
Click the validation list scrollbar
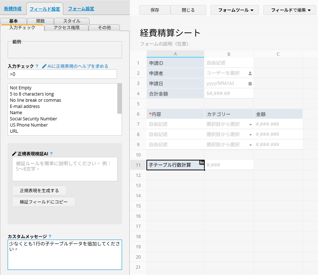point(119,99)
